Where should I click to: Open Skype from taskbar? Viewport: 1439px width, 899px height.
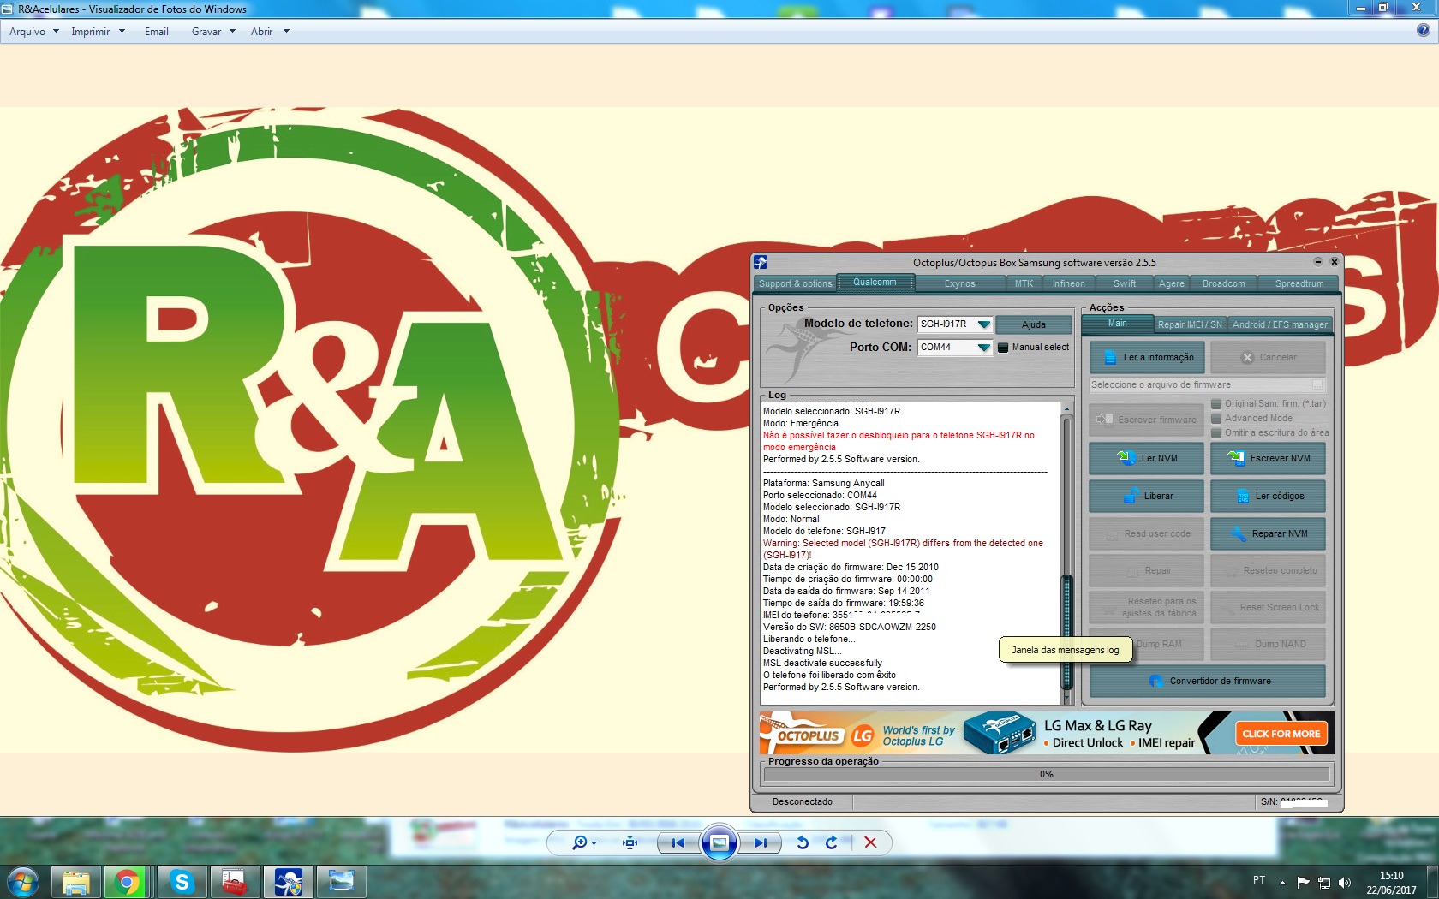pyautogui.click(x=182, y=882)
